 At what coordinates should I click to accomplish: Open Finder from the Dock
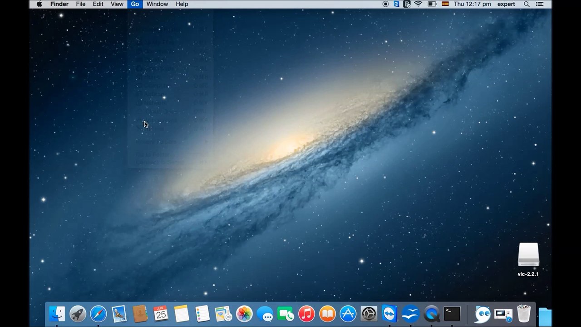click(x=57, y=314)
